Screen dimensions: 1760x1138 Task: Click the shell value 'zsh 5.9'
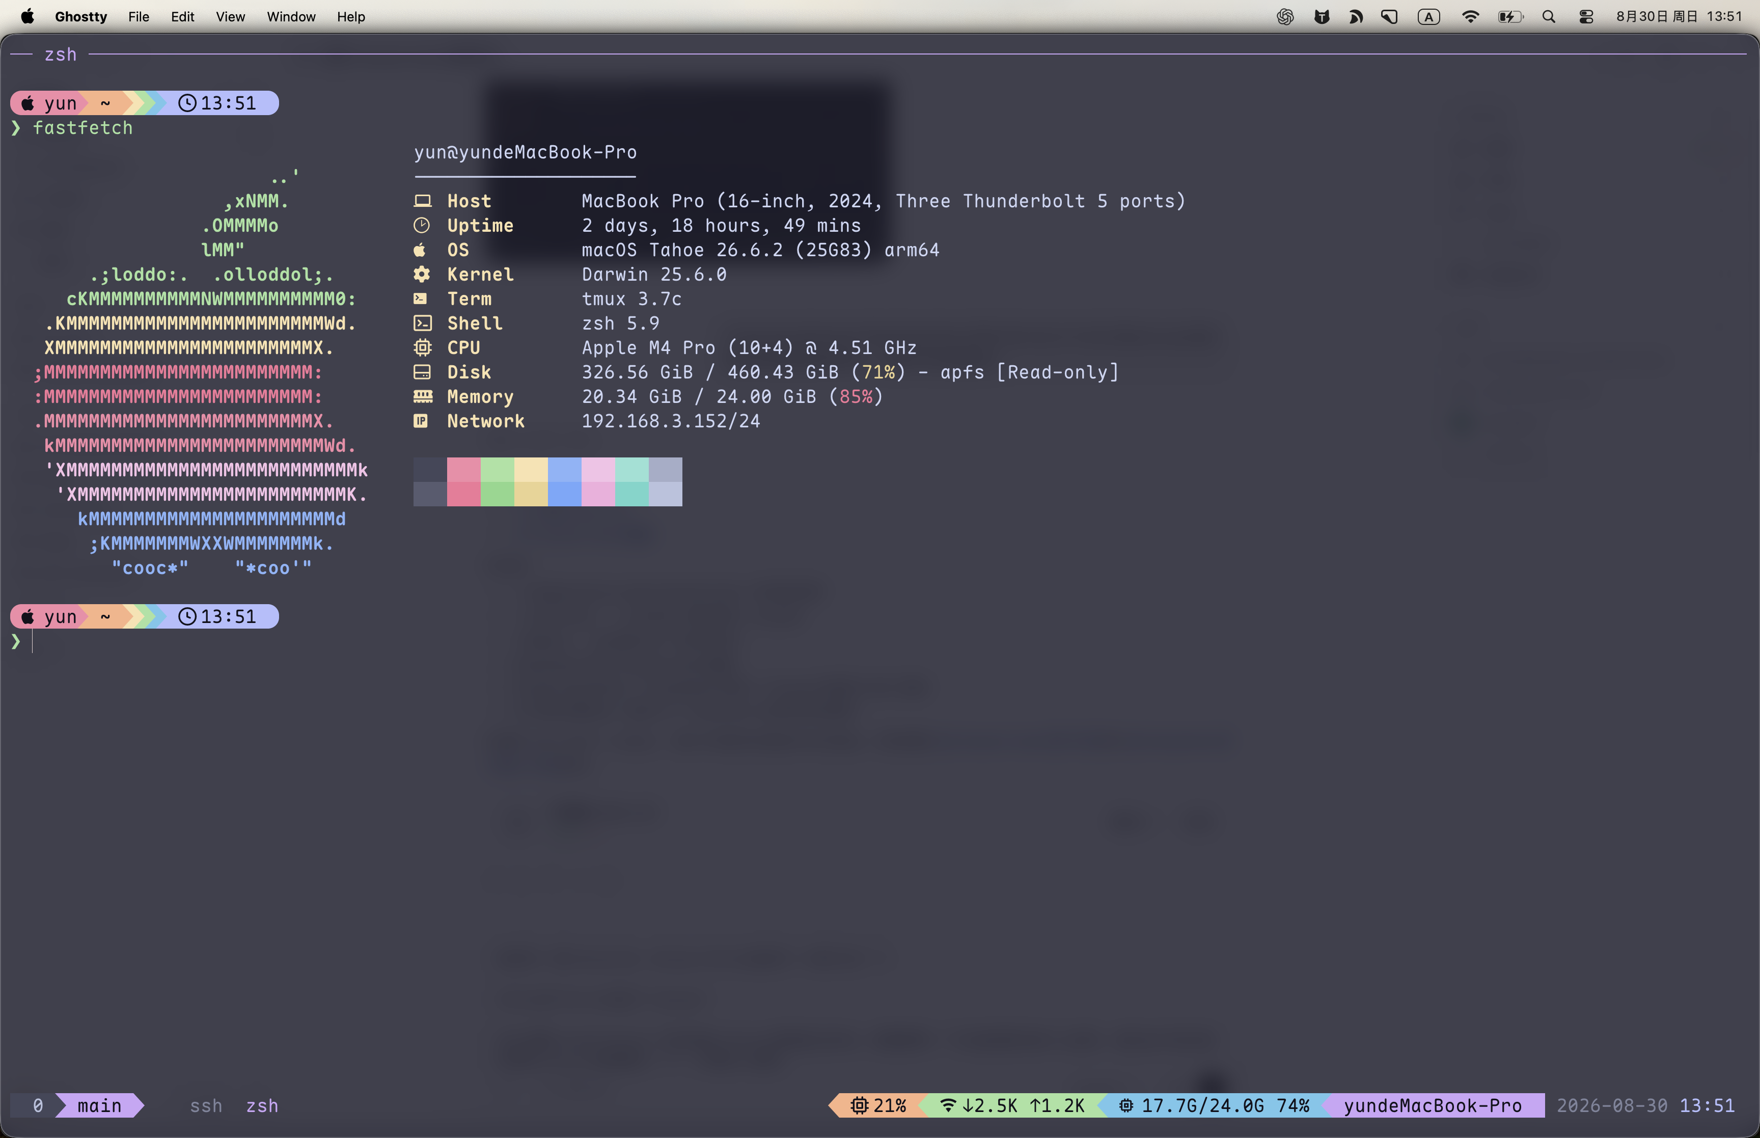[620, 323]
